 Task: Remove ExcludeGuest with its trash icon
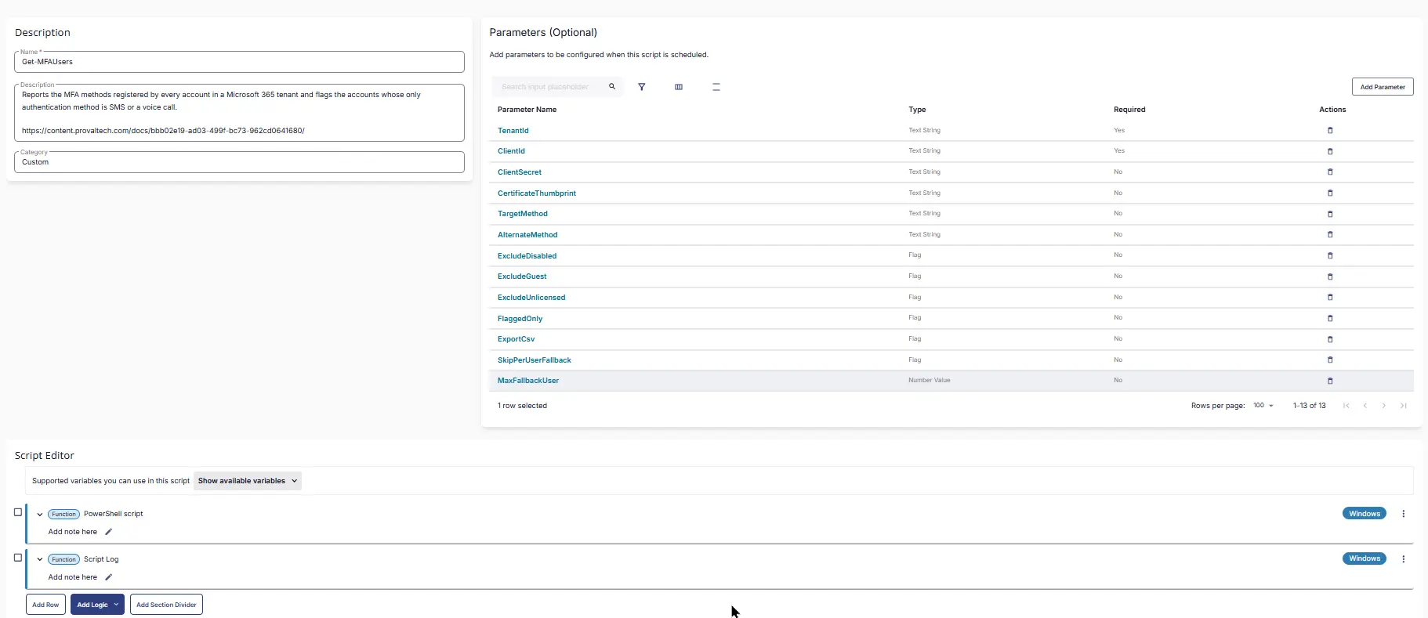coord(1330,276)
